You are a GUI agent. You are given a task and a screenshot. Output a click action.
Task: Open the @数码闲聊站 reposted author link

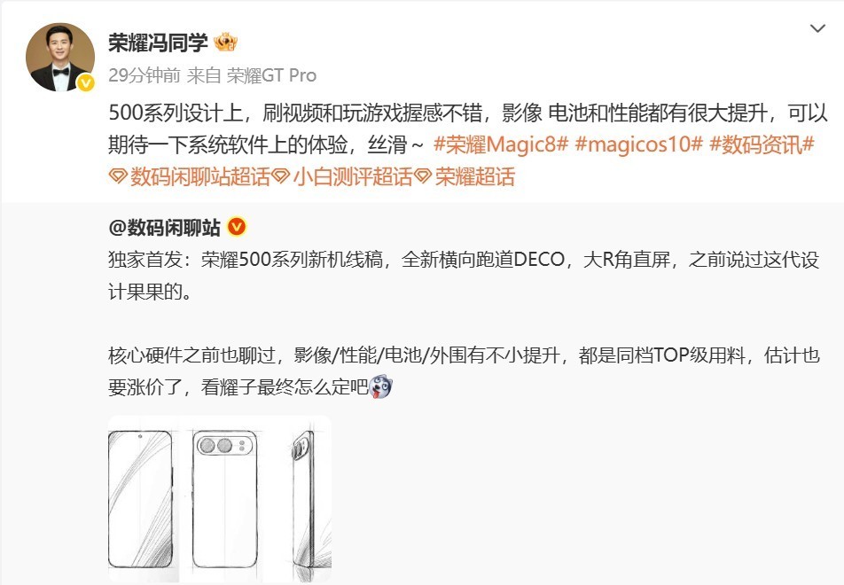(164, 228)
